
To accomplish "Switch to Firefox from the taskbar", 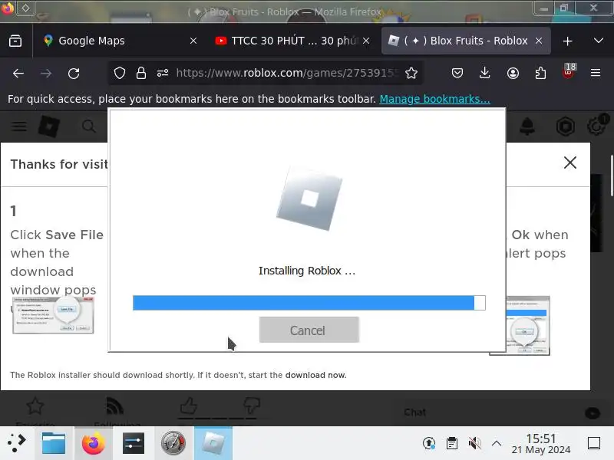I will [93, 443].
